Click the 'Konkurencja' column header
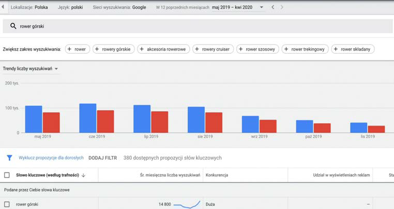This screenshot has width=394, height=209. [217, 175]
